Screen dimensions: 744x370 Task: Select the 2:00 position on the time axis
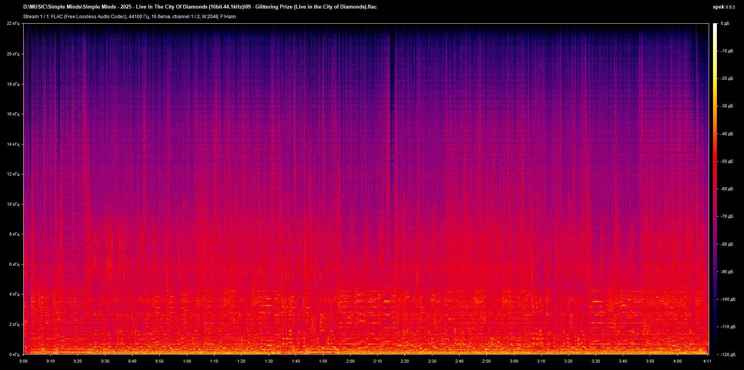click(x=351, y=361)
